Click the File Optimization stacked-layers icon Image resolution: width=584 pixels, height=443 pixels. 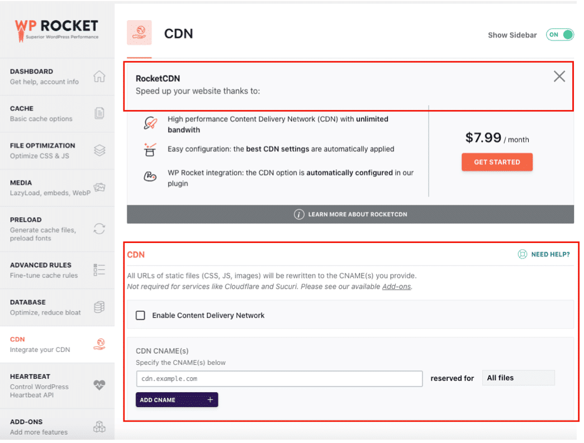click(x=99, y=150)
